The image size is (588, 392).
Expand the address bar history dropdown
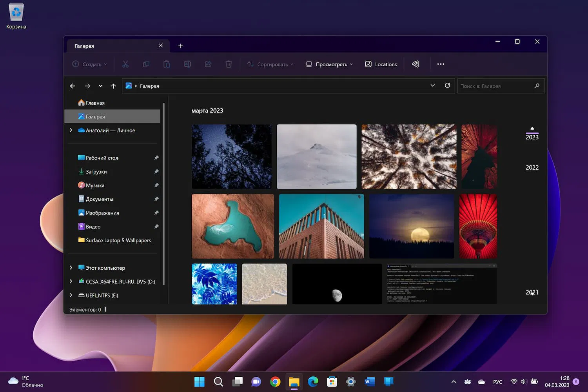tap(433, 85)
